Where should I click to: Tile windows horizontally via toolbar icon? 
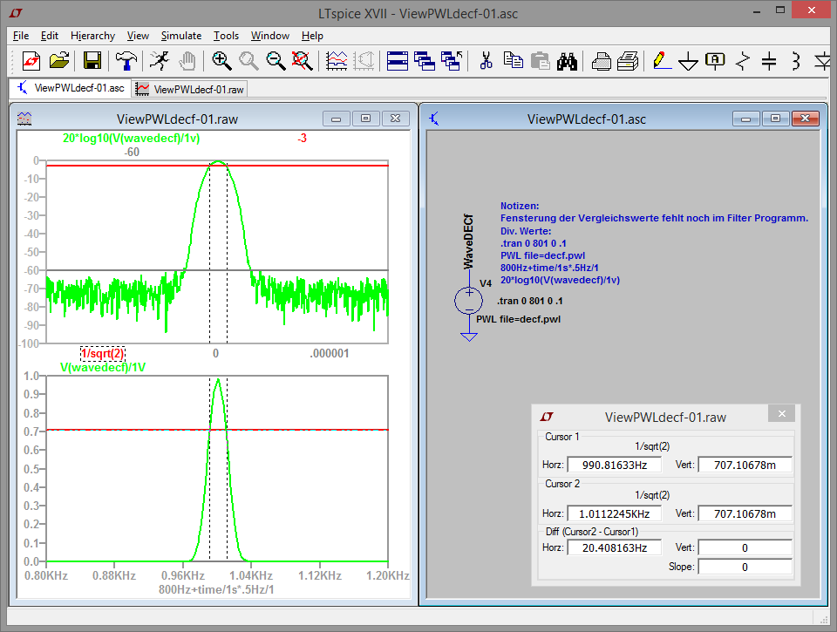(398, 61)
